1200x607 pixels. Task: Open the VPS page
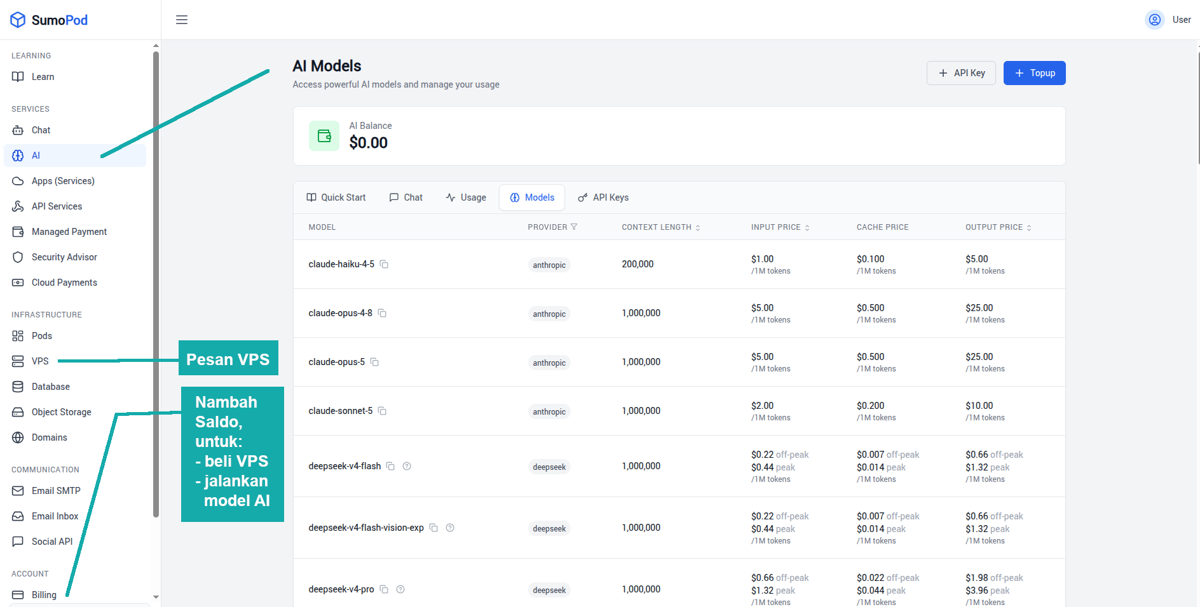click(x=75, y=361)
